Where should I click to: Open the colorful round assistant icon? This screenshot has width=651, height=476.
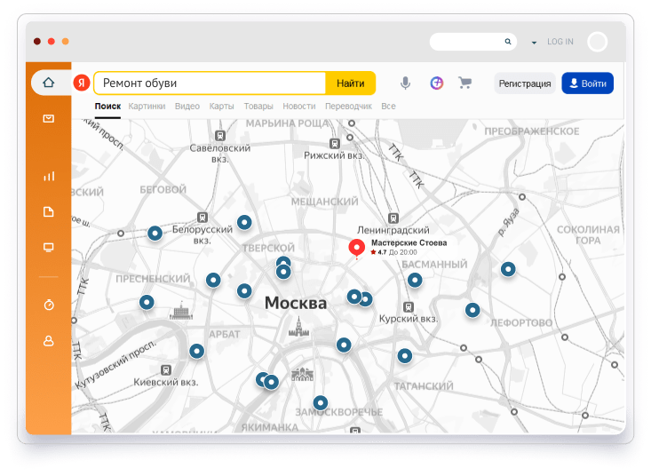point(436,83)
